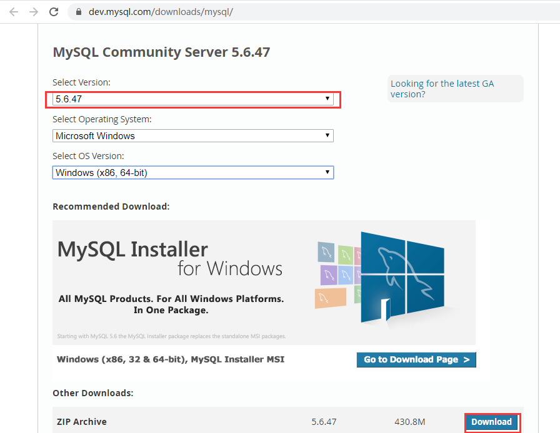
Task: Click the 'ZIP Archive' label
Action: [82, 422]
